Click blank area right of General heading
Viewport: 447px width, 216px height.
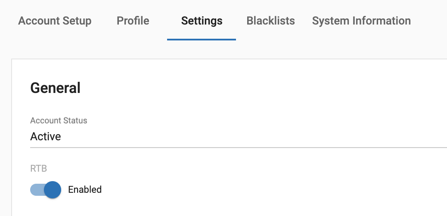[258, 88]
